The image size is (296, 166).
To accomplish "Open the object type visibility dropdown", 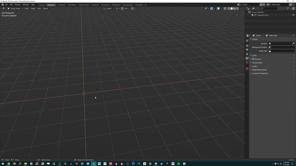I will [207, 8].
